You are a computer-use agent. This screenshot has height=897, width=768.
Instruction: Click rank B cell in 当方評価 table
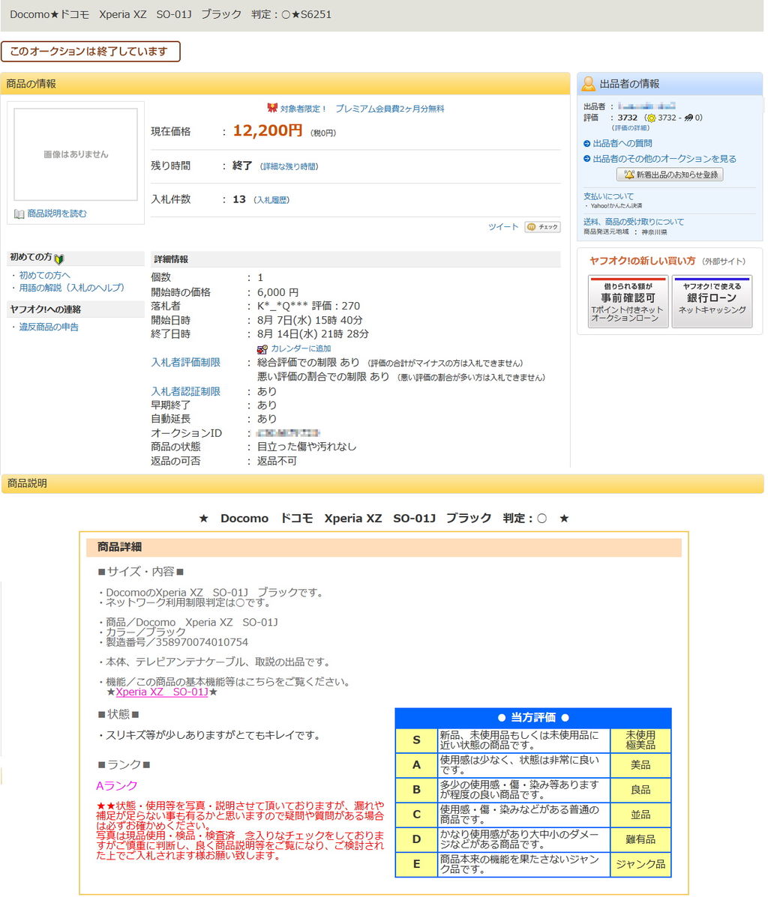(x=416, y=790)
